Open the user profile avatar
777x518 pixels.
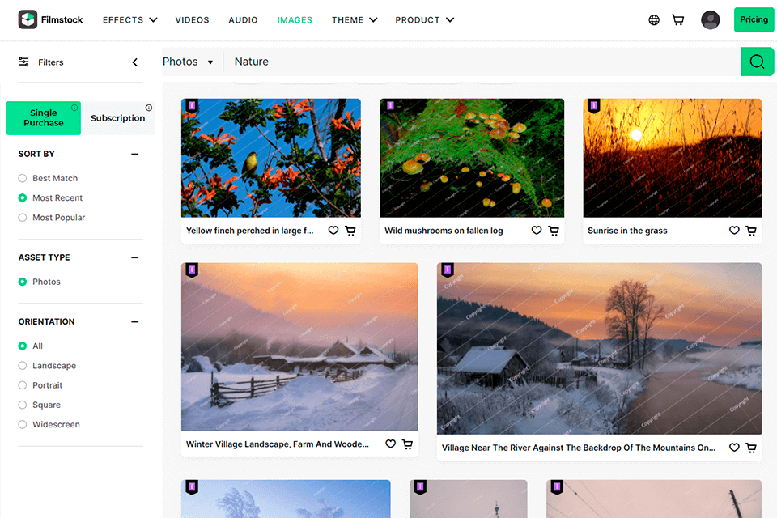pyautogui.click(x=710, y=19)
